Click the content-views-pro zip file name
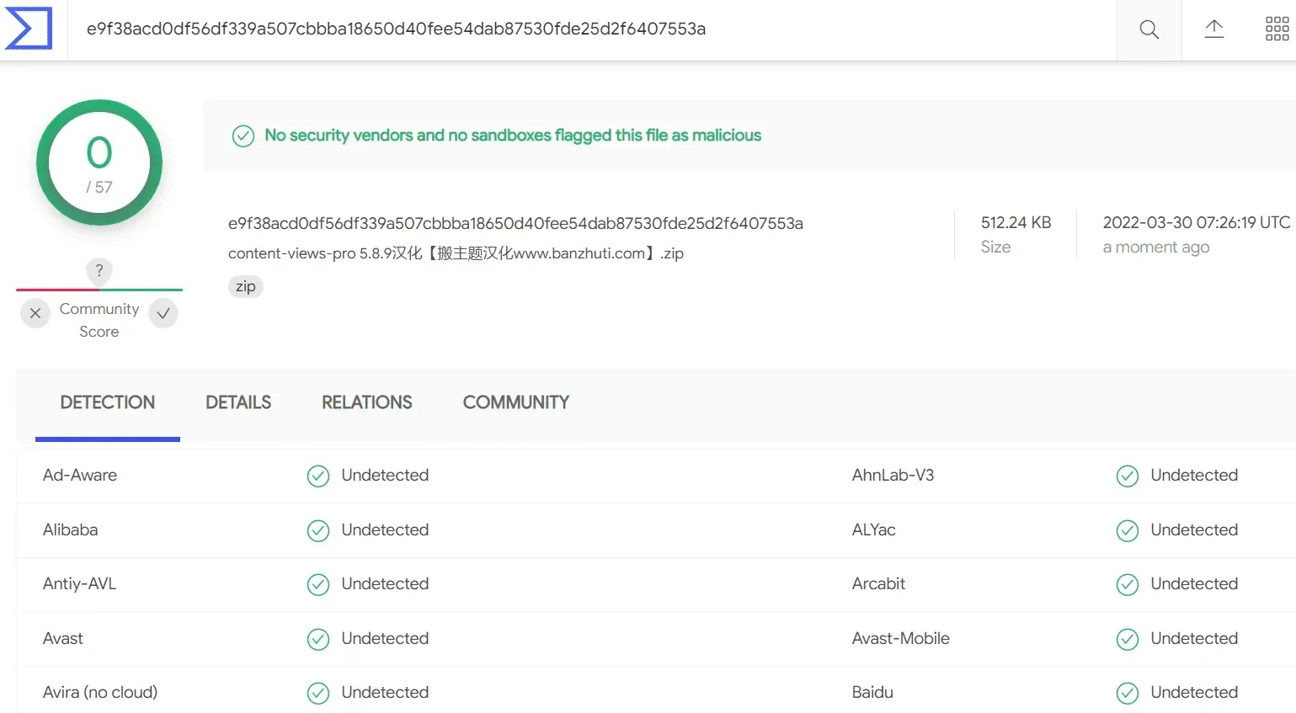This screenshot has height=713, width=1296. [x=456, y=253]
